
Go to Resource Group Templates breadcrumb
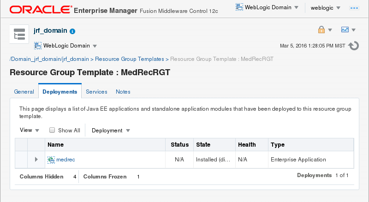pyautogui.click(x=129, y=59)
